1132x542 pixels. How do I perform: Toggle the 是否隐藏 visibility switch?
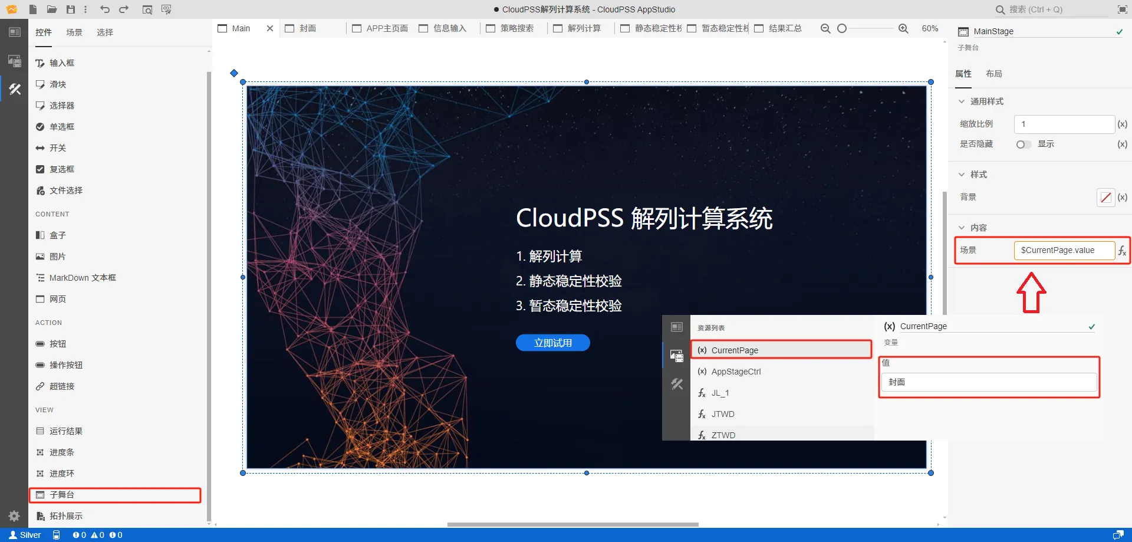pos(1024,144)
